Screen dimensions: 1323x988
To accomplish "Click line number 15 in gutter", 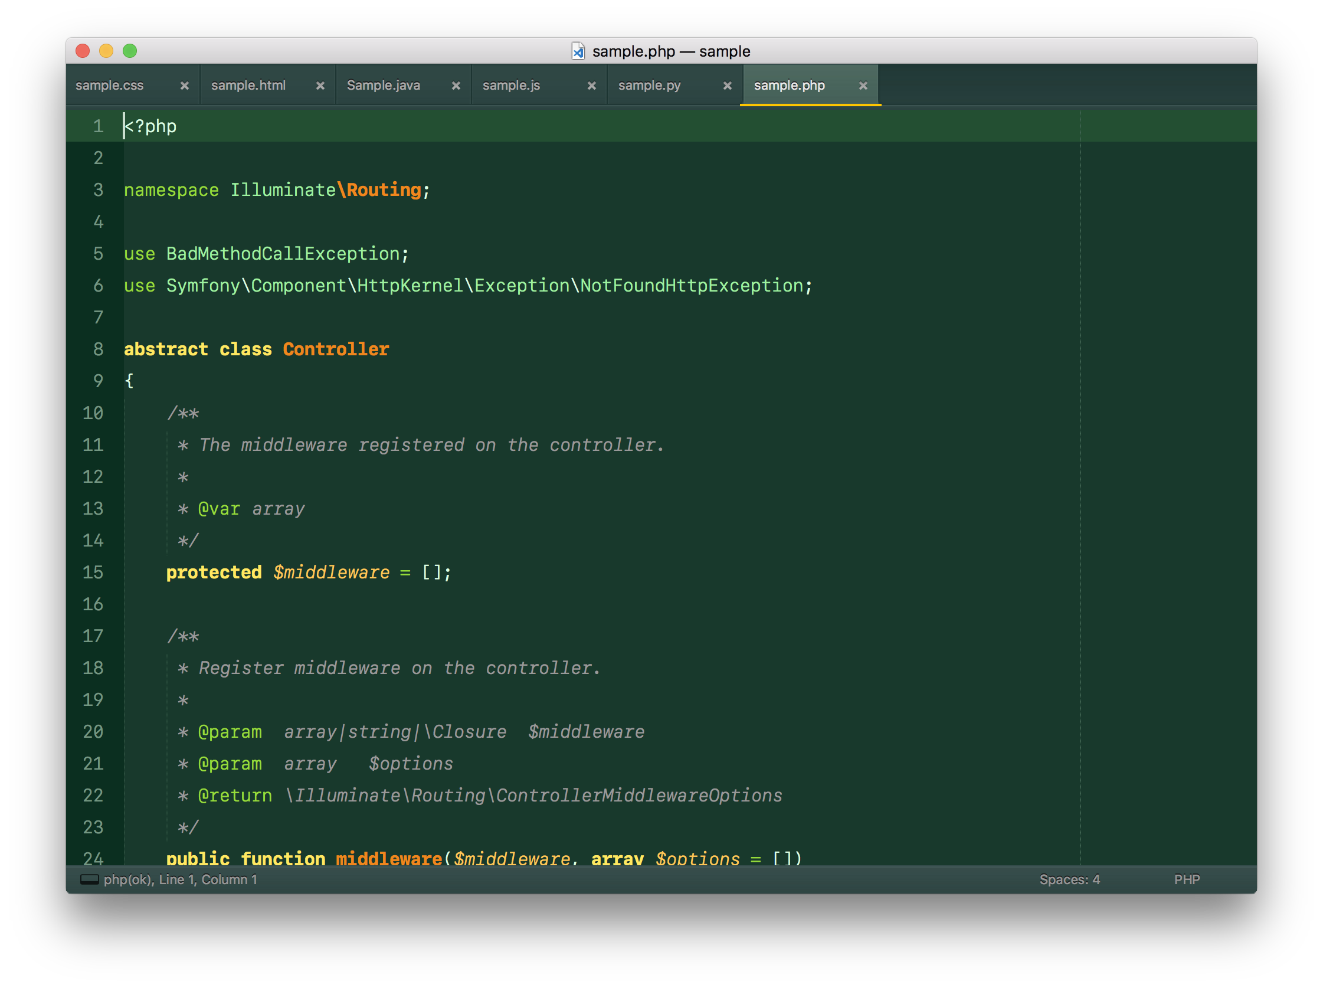I will pyautogui.click(x=93, y=572).
